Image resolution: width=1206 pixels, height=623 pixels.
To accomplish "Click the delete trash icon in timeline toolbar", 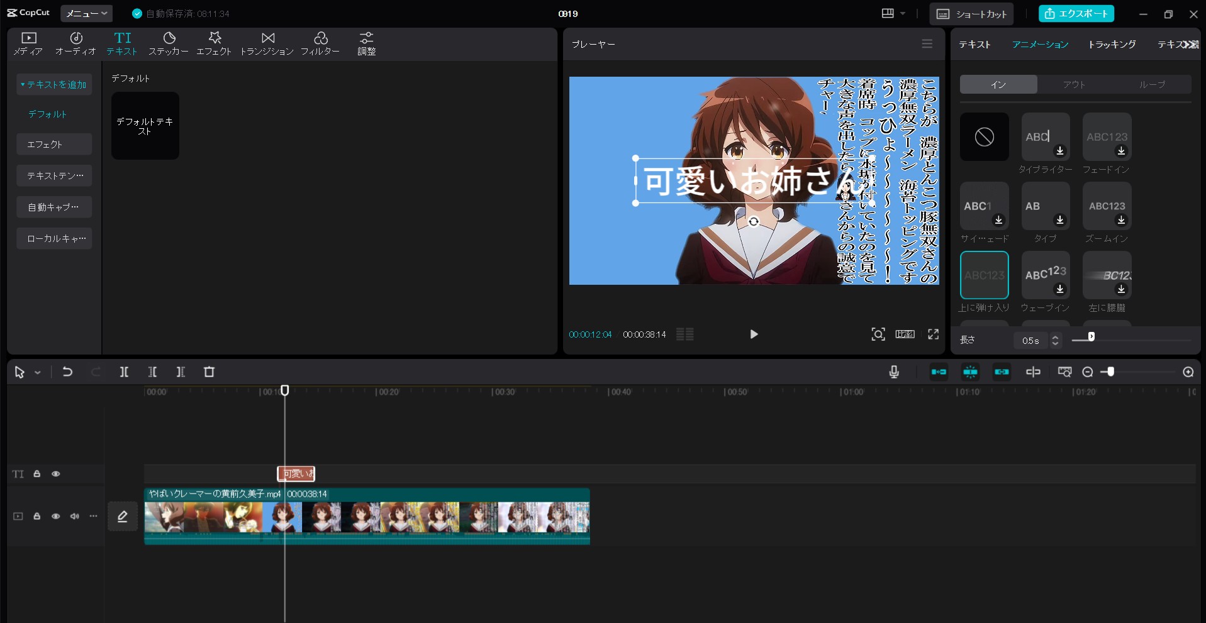I will tap(209, 372).
